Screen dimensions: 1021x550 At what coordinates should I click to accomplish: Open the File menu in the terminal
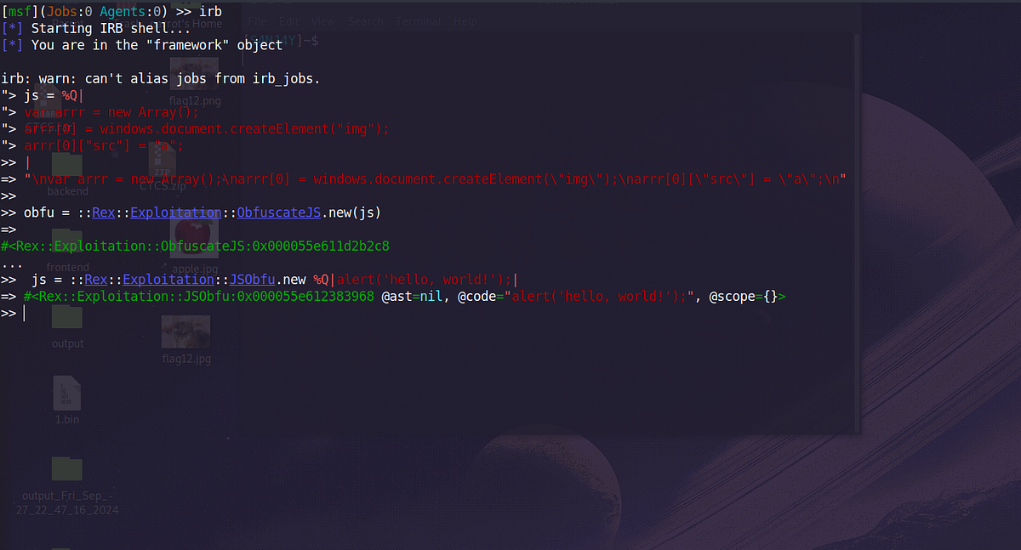(257, 21)
